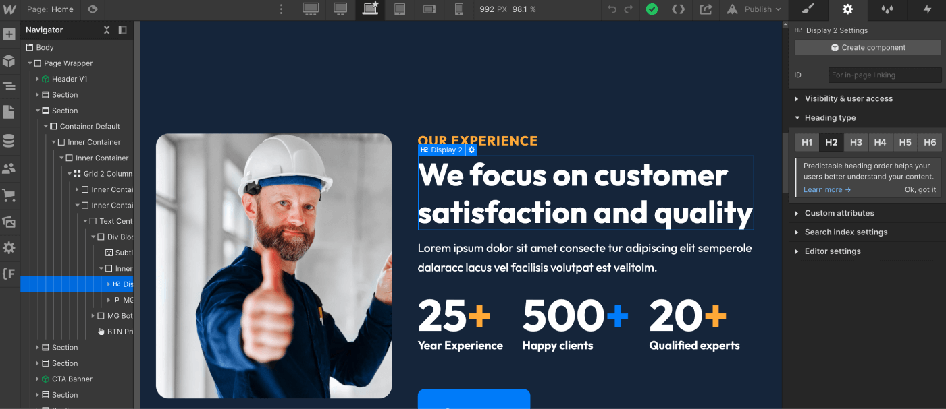Open the Style panel paintbrush icon
This screenshot has height=409, width=946.
click(808, 10)
